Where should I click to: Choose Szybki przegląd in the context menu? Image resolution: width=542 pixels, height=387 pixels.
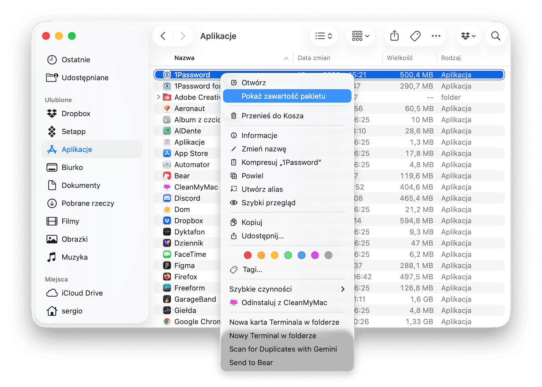[287, 203]
